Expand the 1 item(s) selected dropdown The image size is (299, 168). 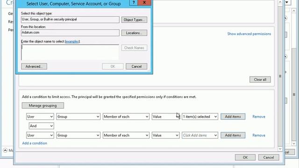(x=200, y=117)
